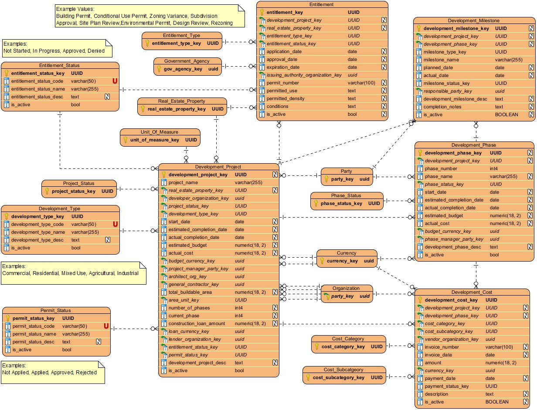This screenshot has width=537, height=410.
Task: Select the Development_Project table header
Action: coord(218,167)
